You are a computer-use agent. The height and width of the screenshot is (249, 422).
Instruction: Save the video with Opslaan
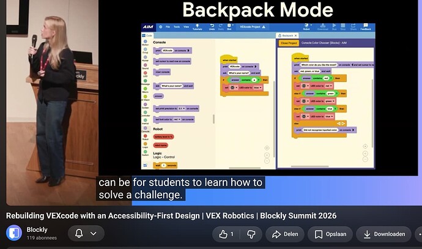[x=330, y=234]
